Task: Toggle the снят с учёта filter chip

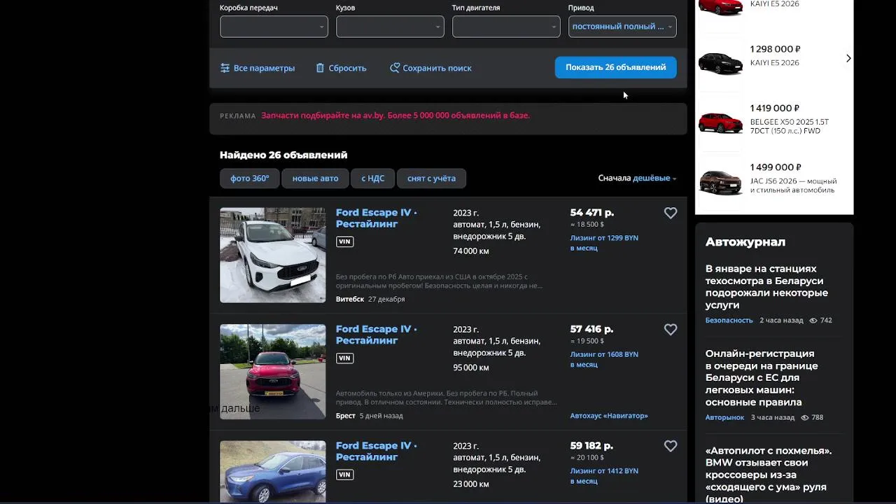Action: pyautogui.click(x=431, y=178)
